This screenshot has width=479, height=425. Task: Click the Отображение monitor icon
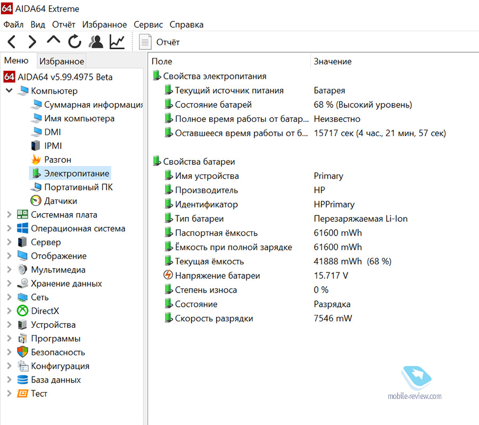point(22,256)
